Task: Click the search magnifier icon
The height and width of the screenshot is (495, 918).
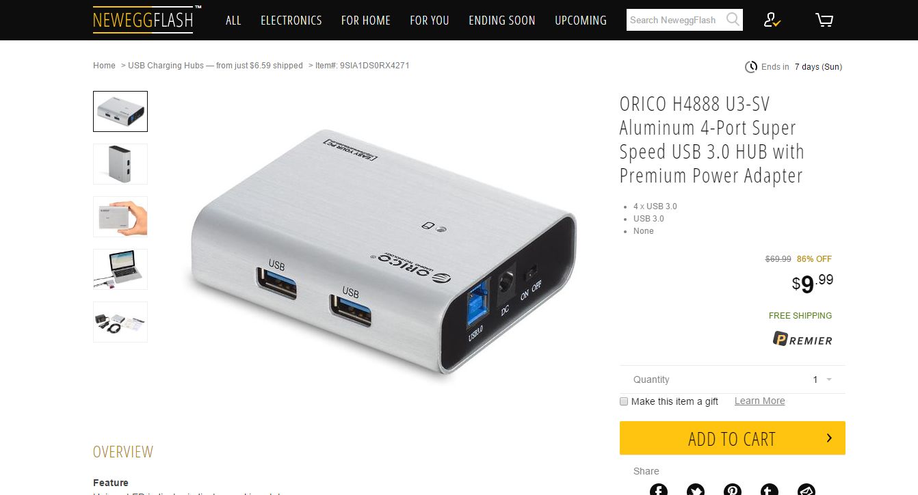Action: tap(733, 19)
